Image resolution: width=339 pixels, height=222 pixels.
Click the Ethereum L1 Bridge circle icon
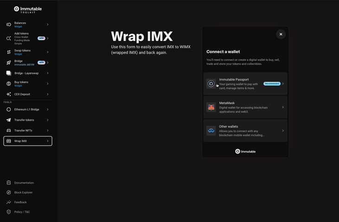[9, 110]
